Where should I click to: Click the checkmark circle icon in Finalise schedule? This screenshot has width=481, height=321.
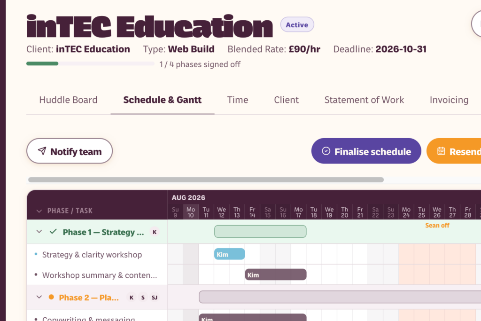point(326,151)
